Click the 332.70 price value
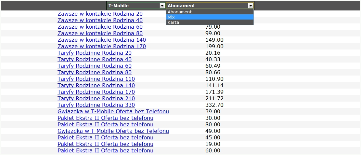Viewport: 361px width, 155px height. (214, 105)
